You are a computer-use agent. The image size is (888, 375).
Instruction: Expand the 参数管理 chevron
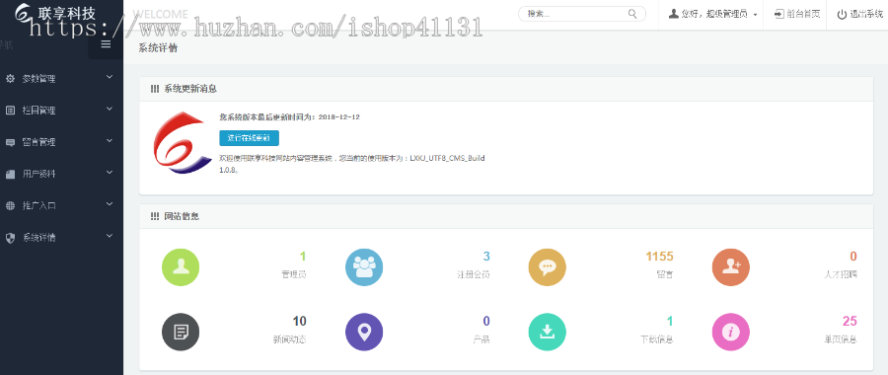pos(110,77)
